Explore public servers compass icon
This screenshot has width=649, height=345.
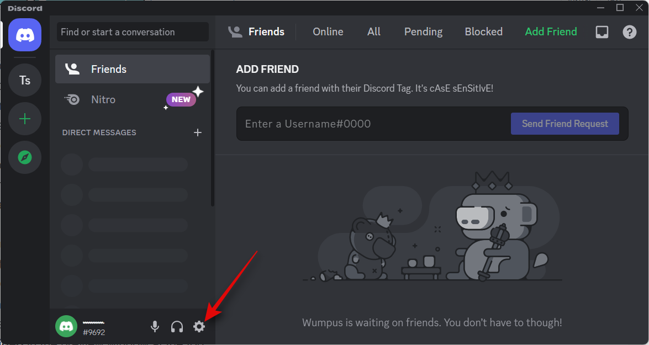(25, 158)
